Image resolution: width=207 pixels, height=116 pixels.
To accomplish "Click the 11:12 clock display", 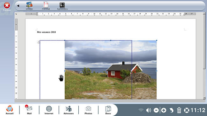I will tap(198, 110).
